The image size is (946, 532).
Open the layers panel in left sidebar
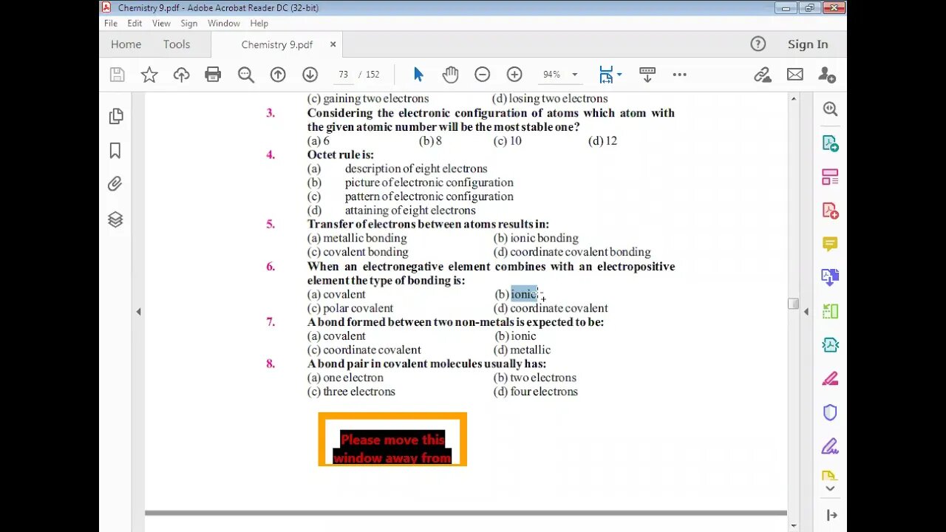115,219
